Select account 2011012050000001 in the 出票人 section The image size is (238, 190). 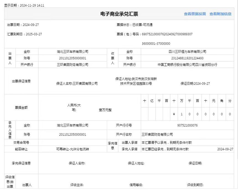pos(73,58)
